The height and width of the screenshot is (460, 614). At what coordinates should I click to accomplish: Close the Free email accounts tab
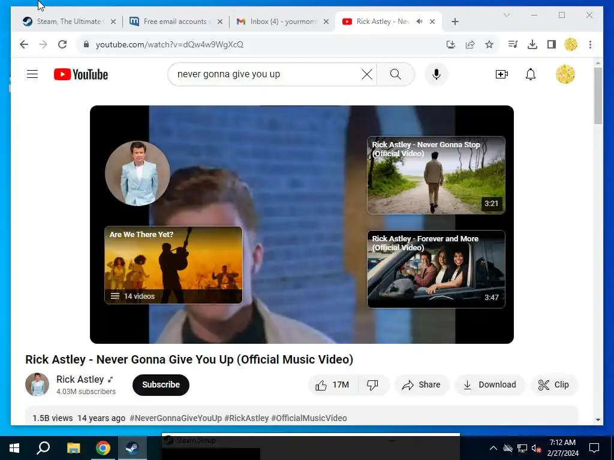coord(219,22)
